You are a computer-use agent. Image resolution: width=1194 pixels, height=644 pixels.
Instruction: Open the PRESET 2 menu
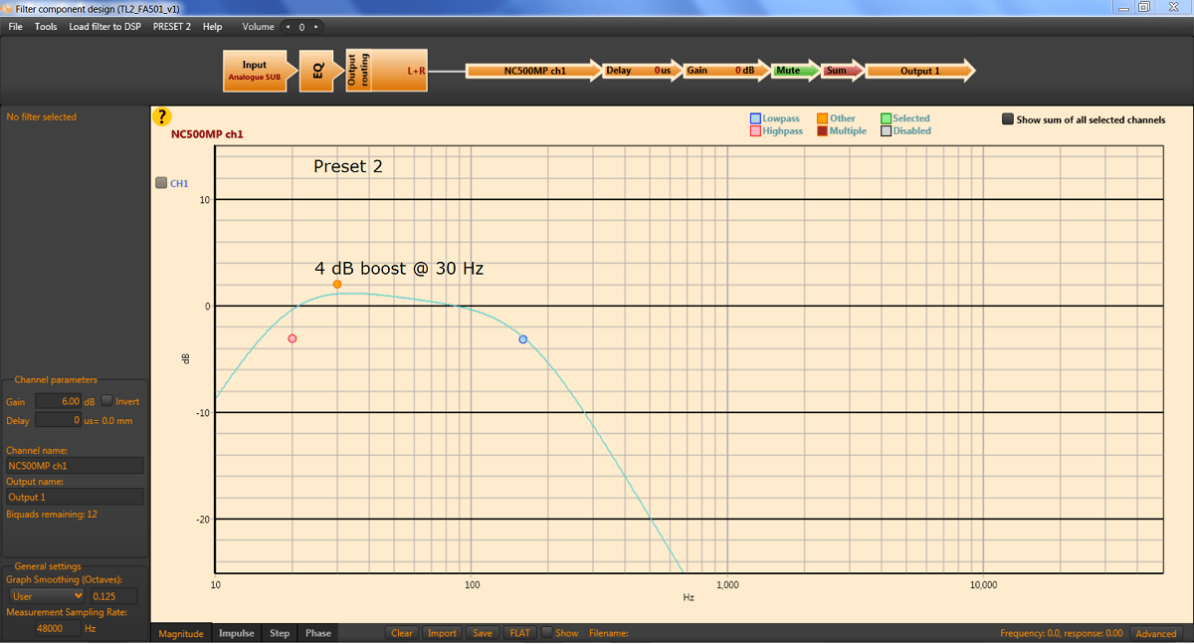pos(172,27)
